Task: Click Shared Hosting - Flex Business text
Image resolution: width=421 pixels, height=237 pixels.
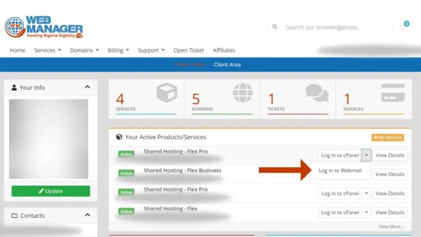Action: (x=182, y=171)
